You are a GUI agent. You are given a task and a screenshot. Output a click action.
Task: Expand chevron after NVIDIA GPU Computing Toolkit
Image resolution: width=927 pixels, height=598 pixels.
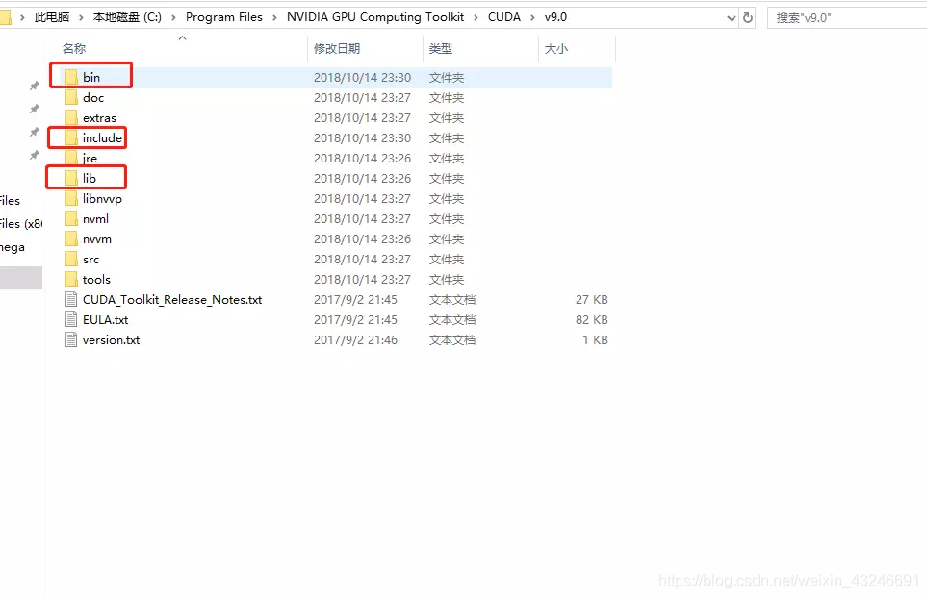pyautogui.click(x=476, y=17)
